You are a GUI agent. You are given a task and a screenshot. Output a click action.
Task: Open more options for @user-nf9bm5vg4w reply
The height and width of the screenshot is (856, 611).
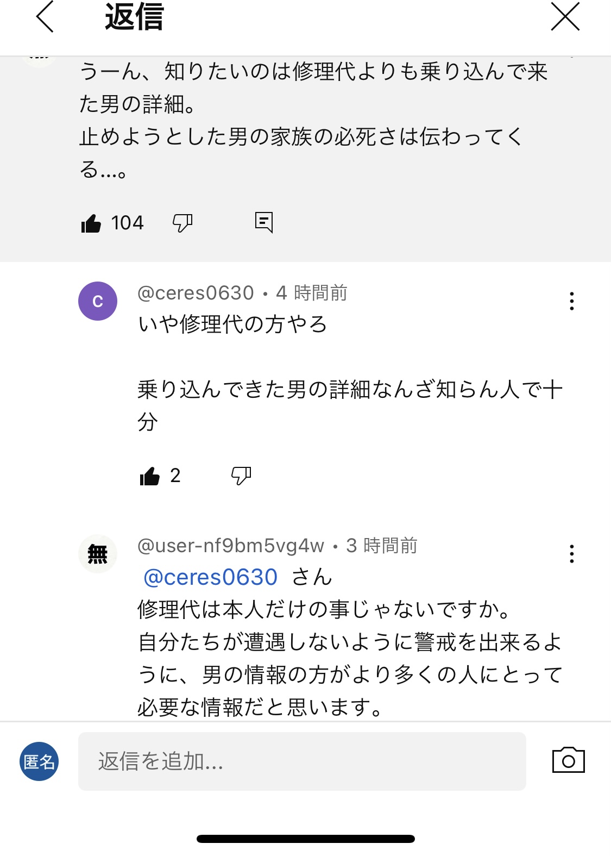tap(571, 554)
